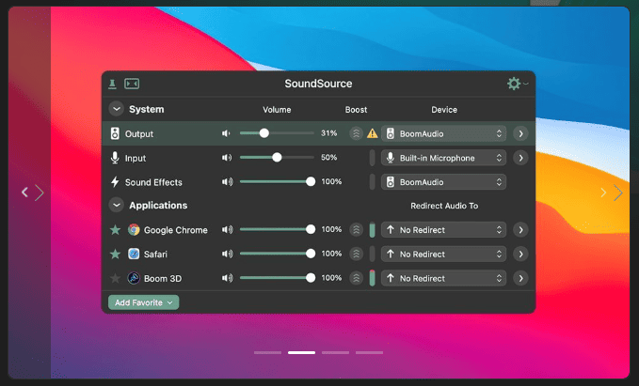Adjust the Safari volume slider

pyautogui.click(x=277, y=254)
